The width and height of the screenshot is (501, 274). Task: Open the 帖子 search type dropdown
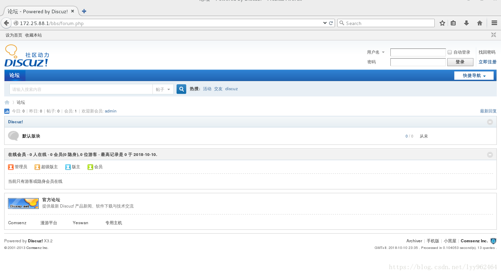pyautogui.click(x=163, y=89)
